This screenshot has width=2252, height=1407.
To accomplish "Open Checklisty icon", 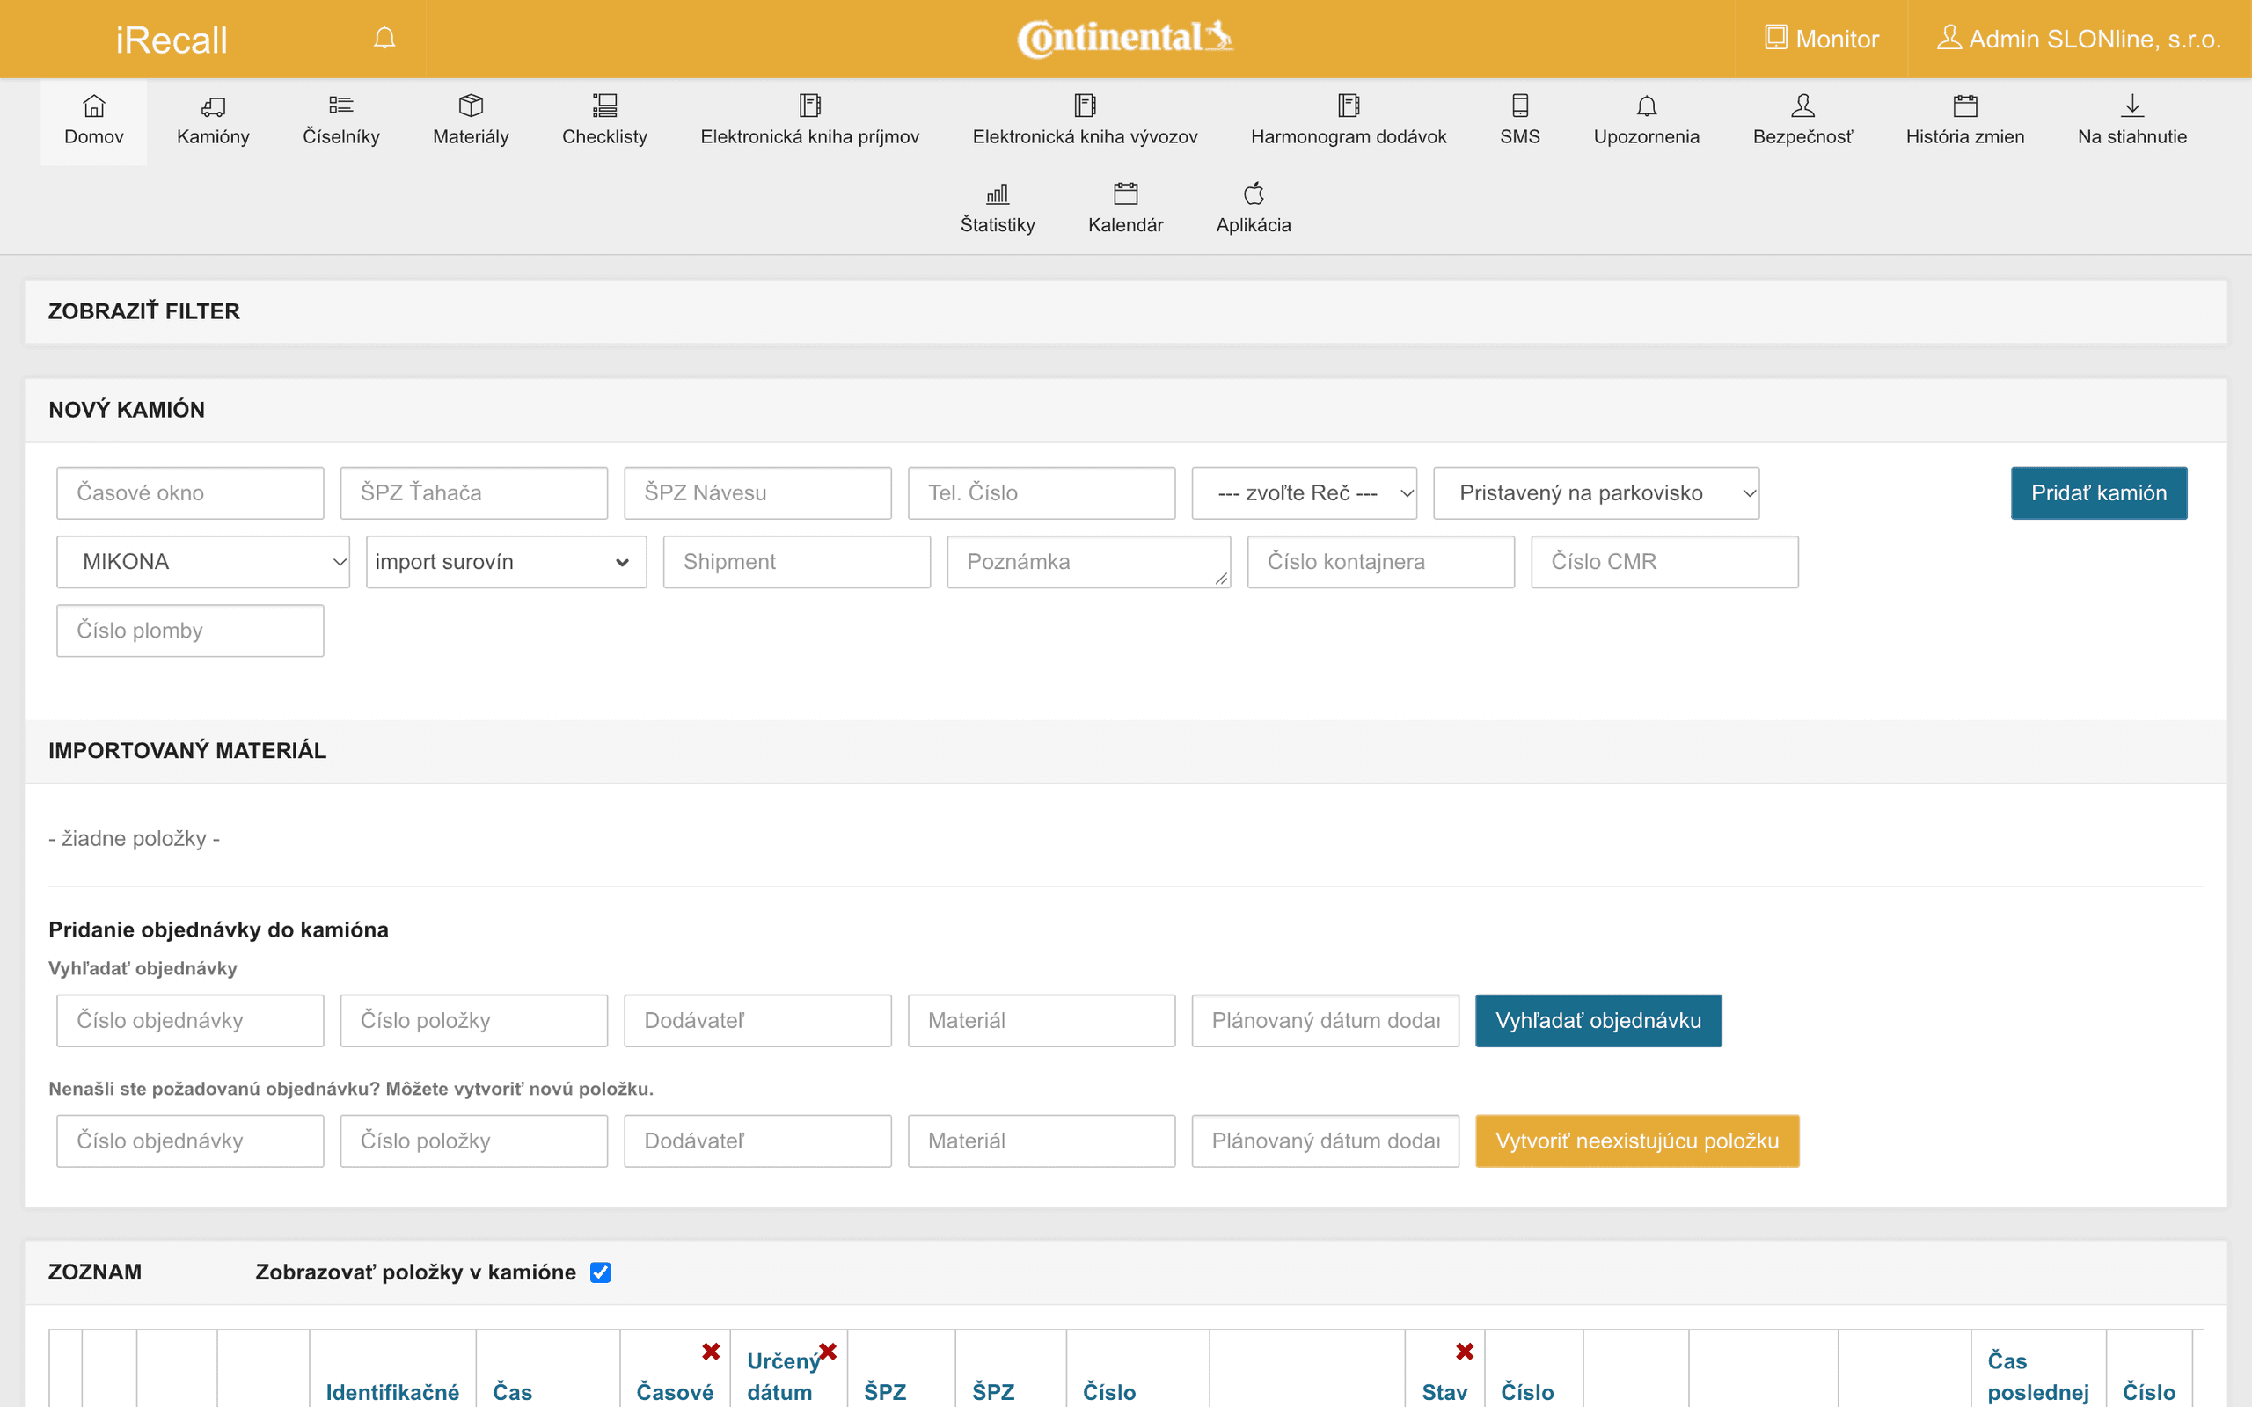I will coord(605,106).
